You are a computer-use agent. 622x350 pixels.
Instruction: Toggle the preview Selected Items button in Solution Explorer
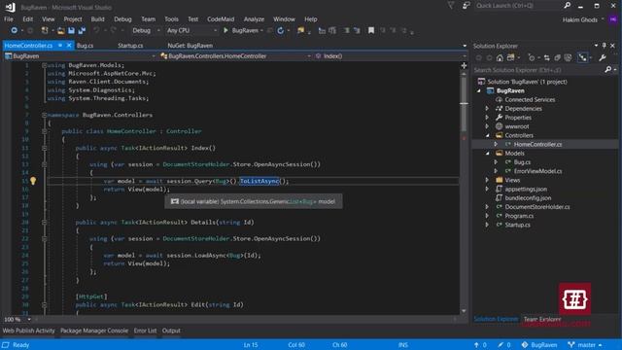582,58
